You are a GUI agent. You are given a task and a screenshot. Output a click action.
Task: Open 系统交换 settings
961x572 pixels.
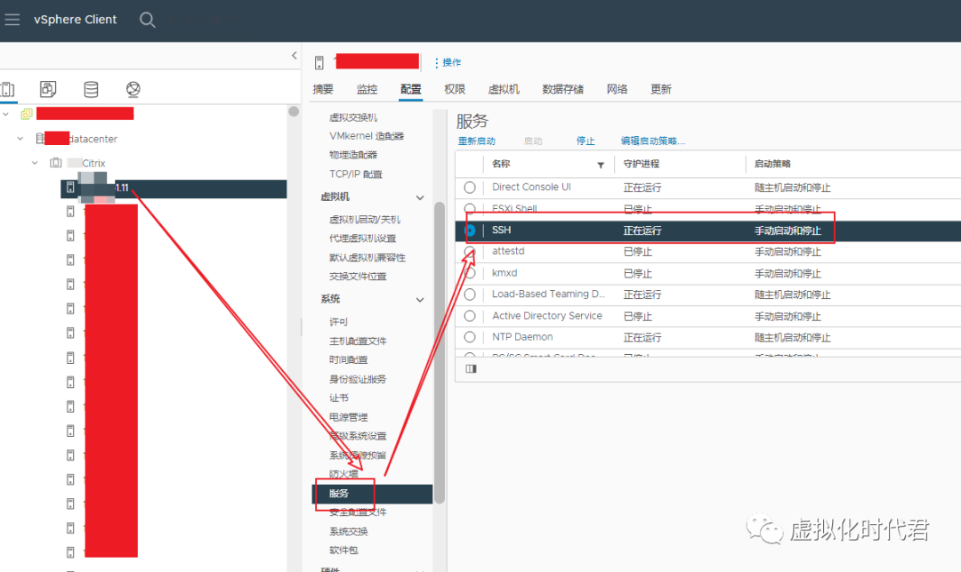(349, 531)
